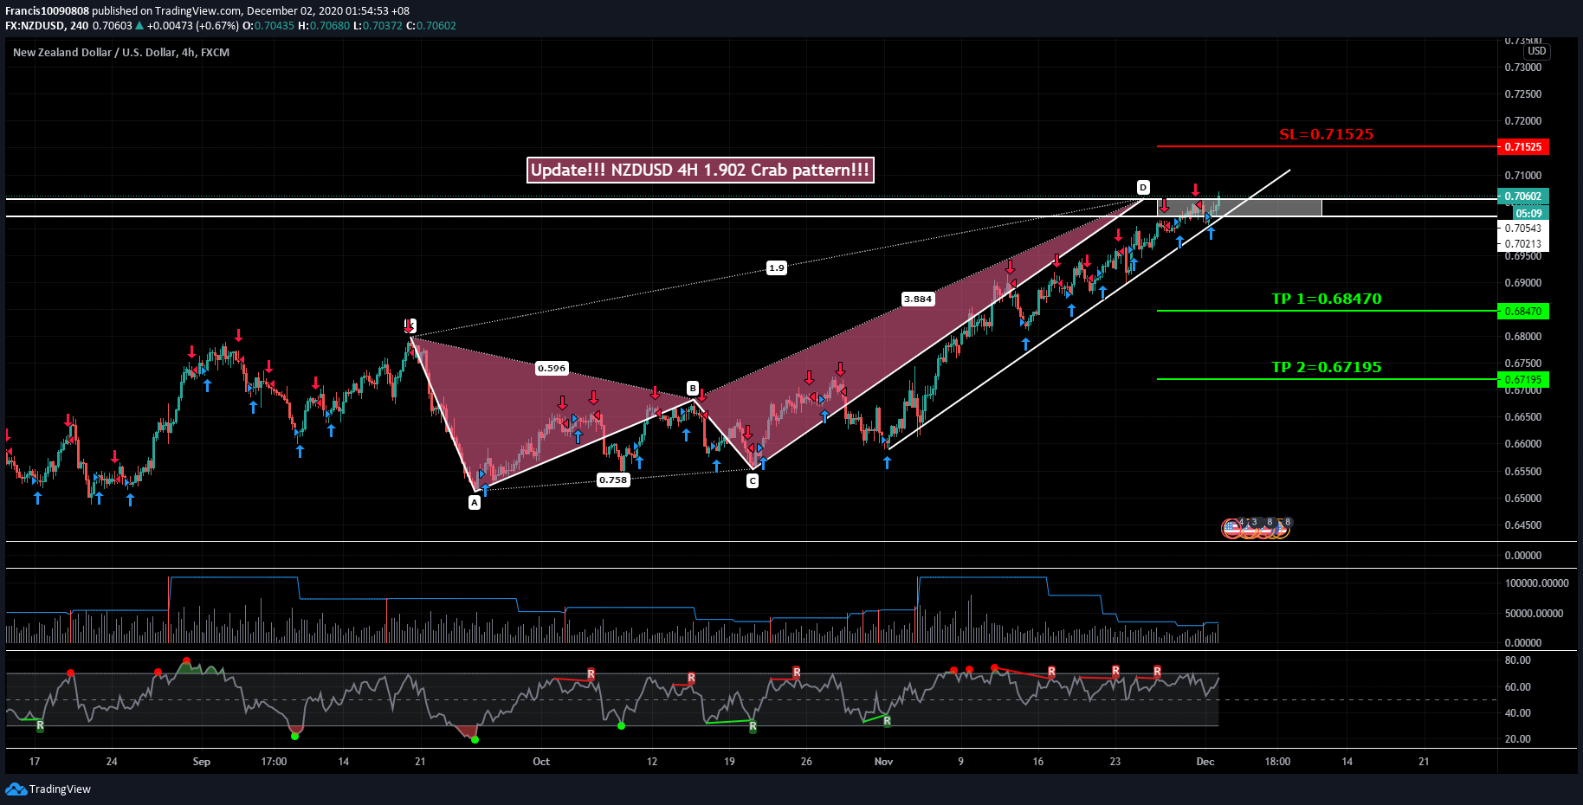The height and width of the screenshot is (805, 1583).
Task: Click the 0.70543 price axis tag
Action: point(1523,229)
